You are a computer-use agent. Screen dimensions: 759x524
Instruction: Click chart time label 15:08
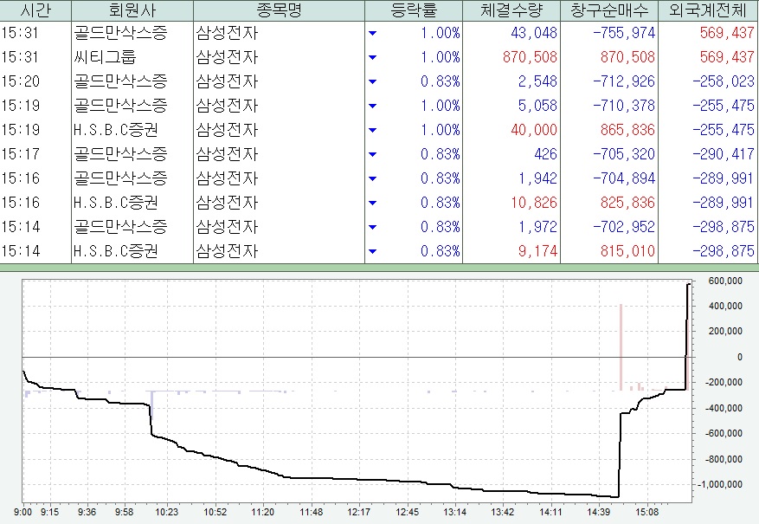646,513
